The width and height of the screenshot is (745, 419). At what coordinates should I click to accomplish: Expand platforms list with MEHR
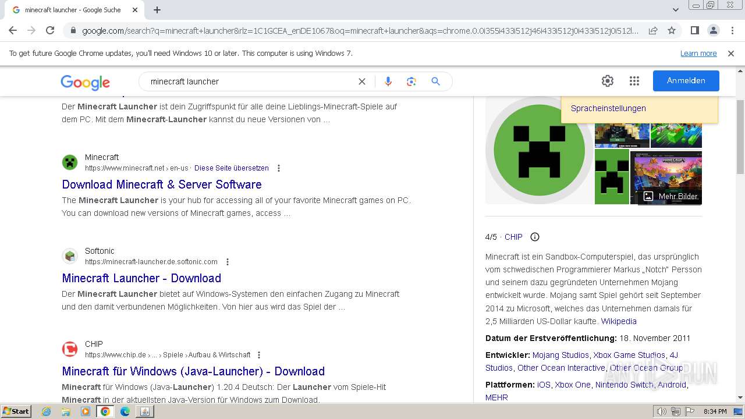click(496, 397)
